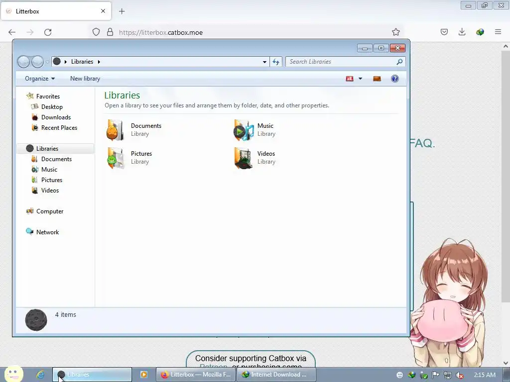Open Firefox hamburger menu

click(498, 32)
